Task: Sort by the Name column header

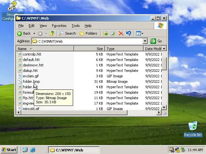Action: [x=45, y=49]
